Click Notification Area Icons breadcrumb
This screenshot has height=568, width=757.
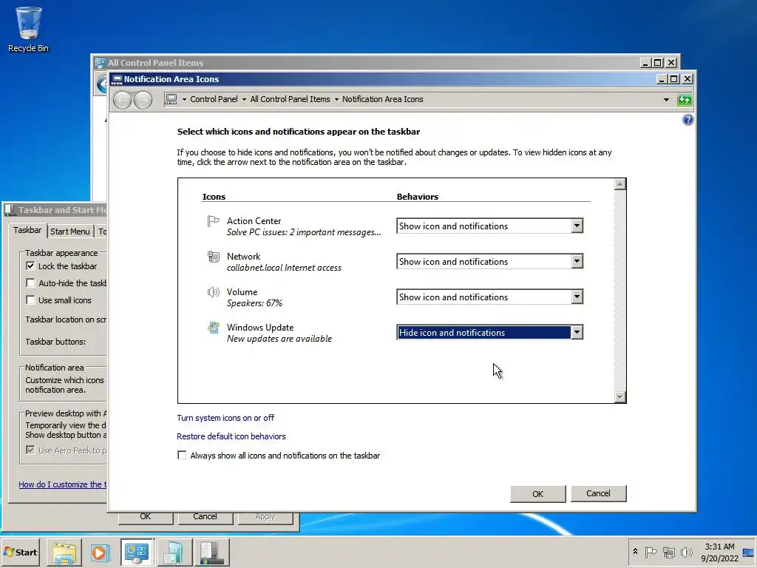[383, 99]
